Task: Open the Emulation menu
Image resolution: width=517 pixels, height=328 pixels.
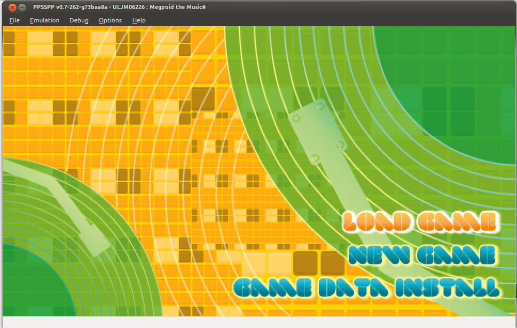Action: tap(44, 20)
